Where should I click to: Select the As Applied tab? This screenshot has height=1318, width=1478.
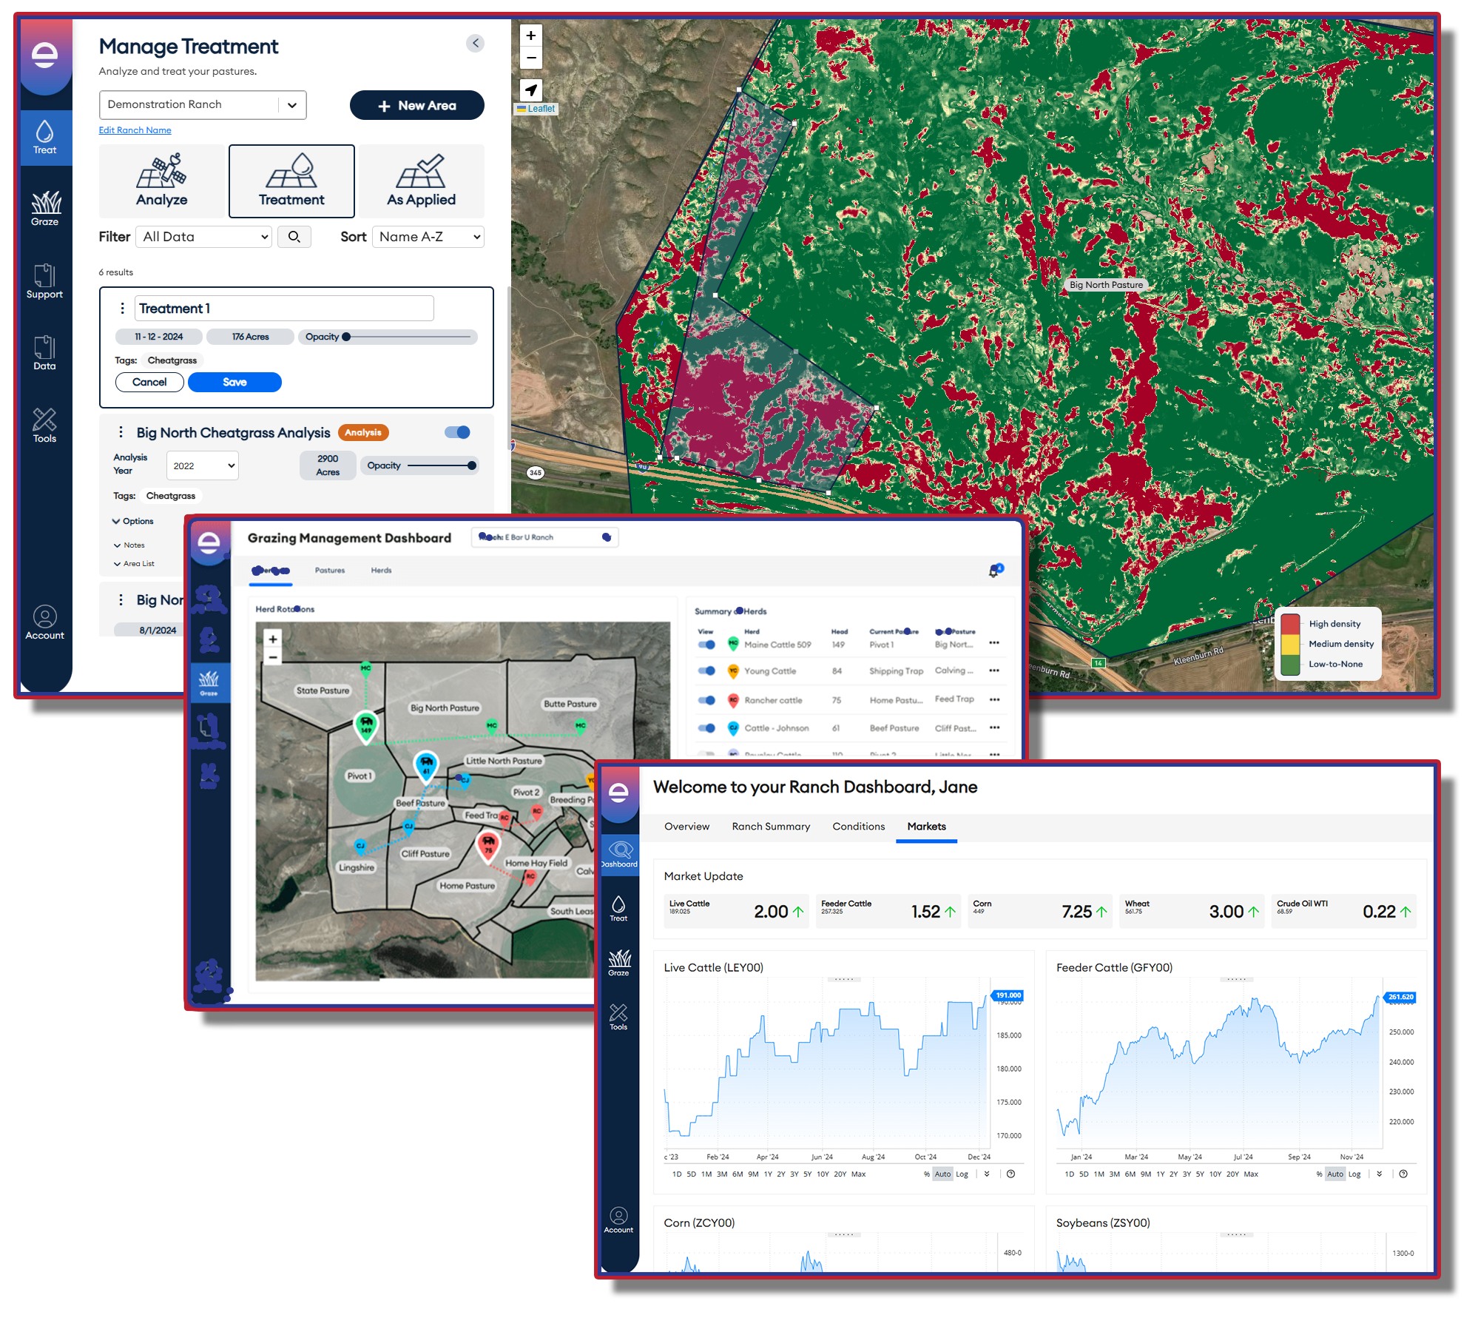point(421,181)
